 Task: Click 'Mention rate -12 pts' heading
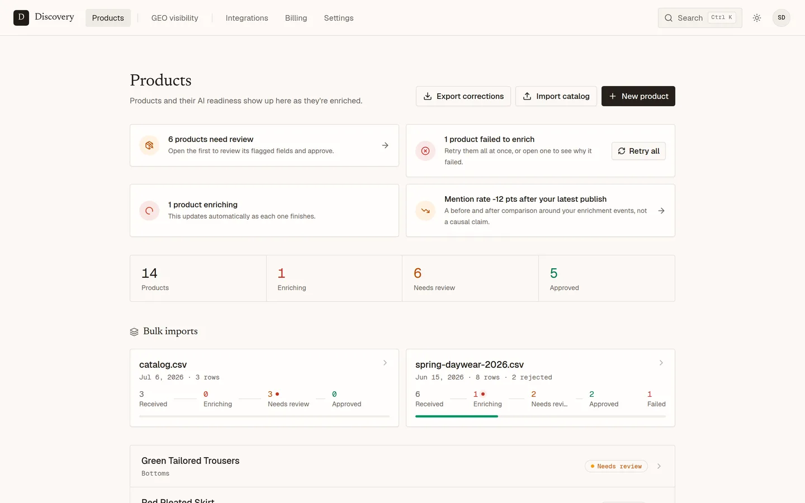(525, 199)
